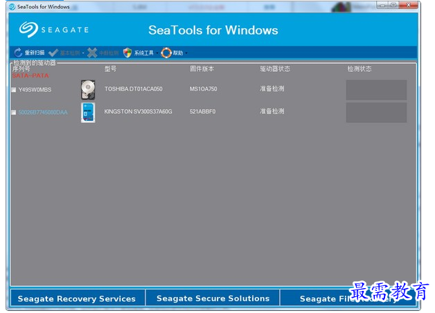Click the 驱动器状态 column header
435x313 pixels.
coord(275,68)
